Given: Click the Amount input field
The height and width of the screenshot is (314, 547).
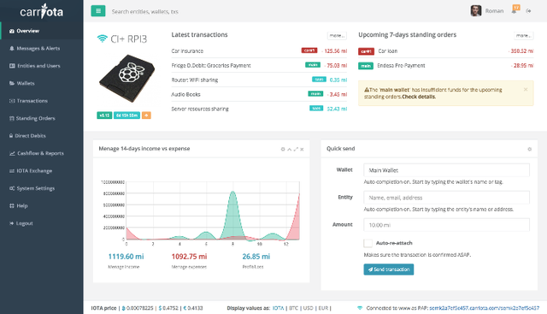Looking at the screenshot, I should click(x=446, y=225).
